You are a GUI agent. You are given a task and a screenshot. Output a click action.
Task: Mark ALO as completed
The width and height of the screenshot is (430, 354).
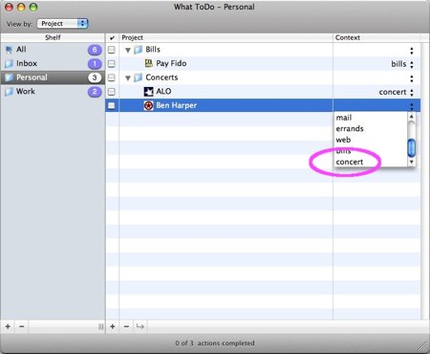point(112,92)
